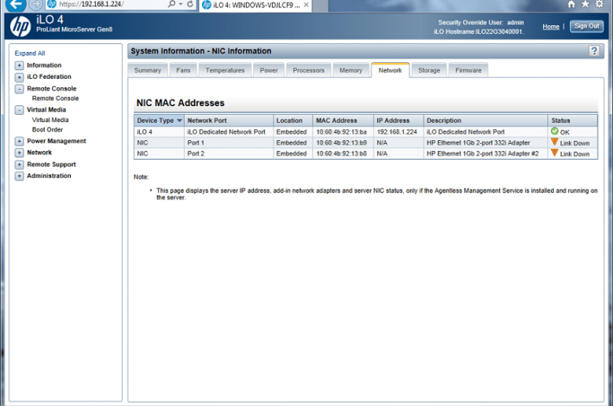This screenshot has height=406, width=613.
Task: Open the Boot Order item
Action: click(x=47, y=130)
